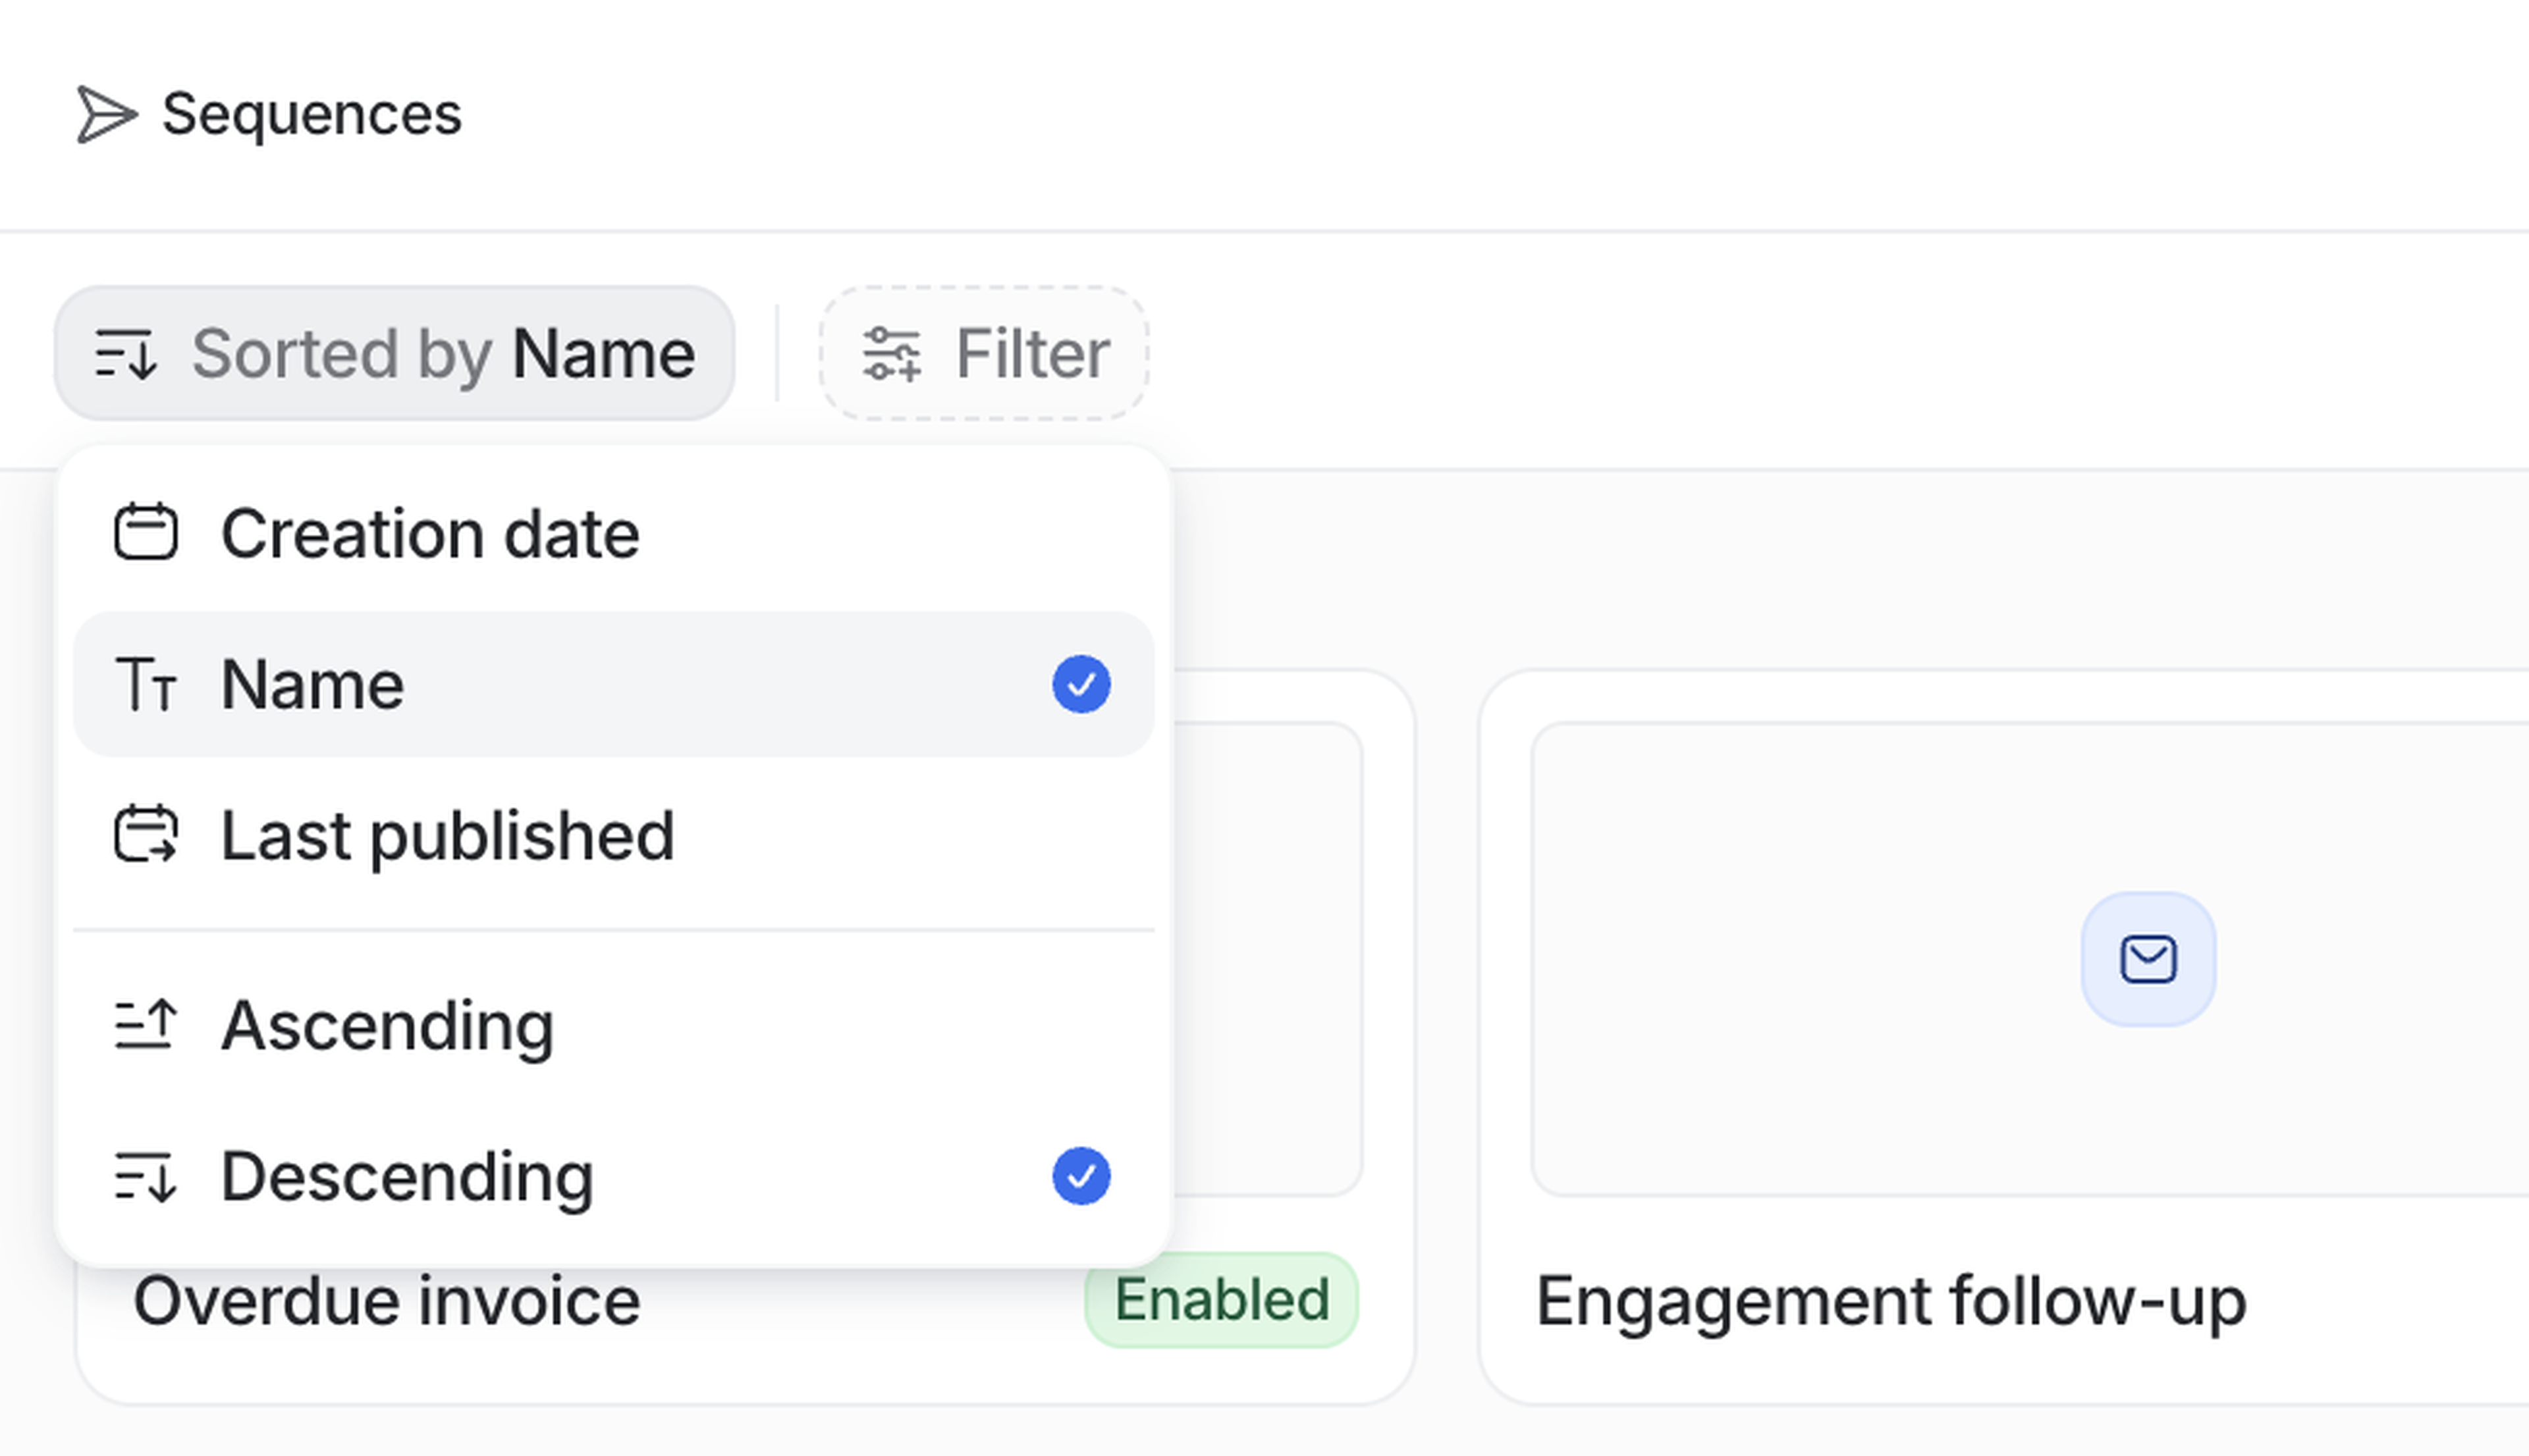
Task: Toggle the blue checkmark next to Name
Action: 1081,684
